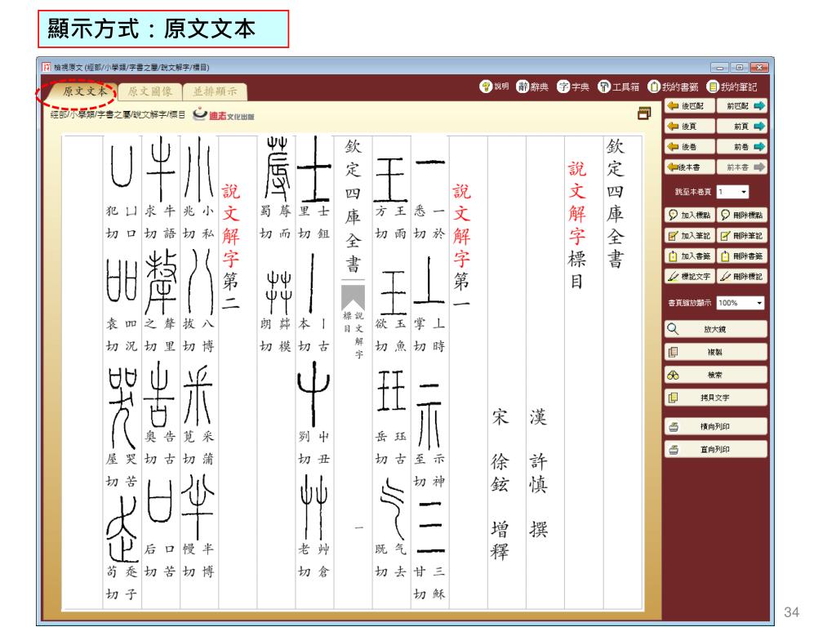The width and height of the screenshot is (836, 627).
Task: Select the seal character above 艸 倉老切
Action: [314, 508]
